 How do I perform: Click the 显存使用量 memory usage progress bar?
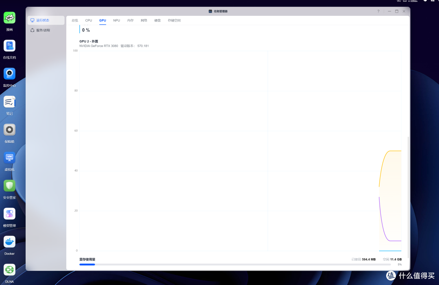(235, 265)
